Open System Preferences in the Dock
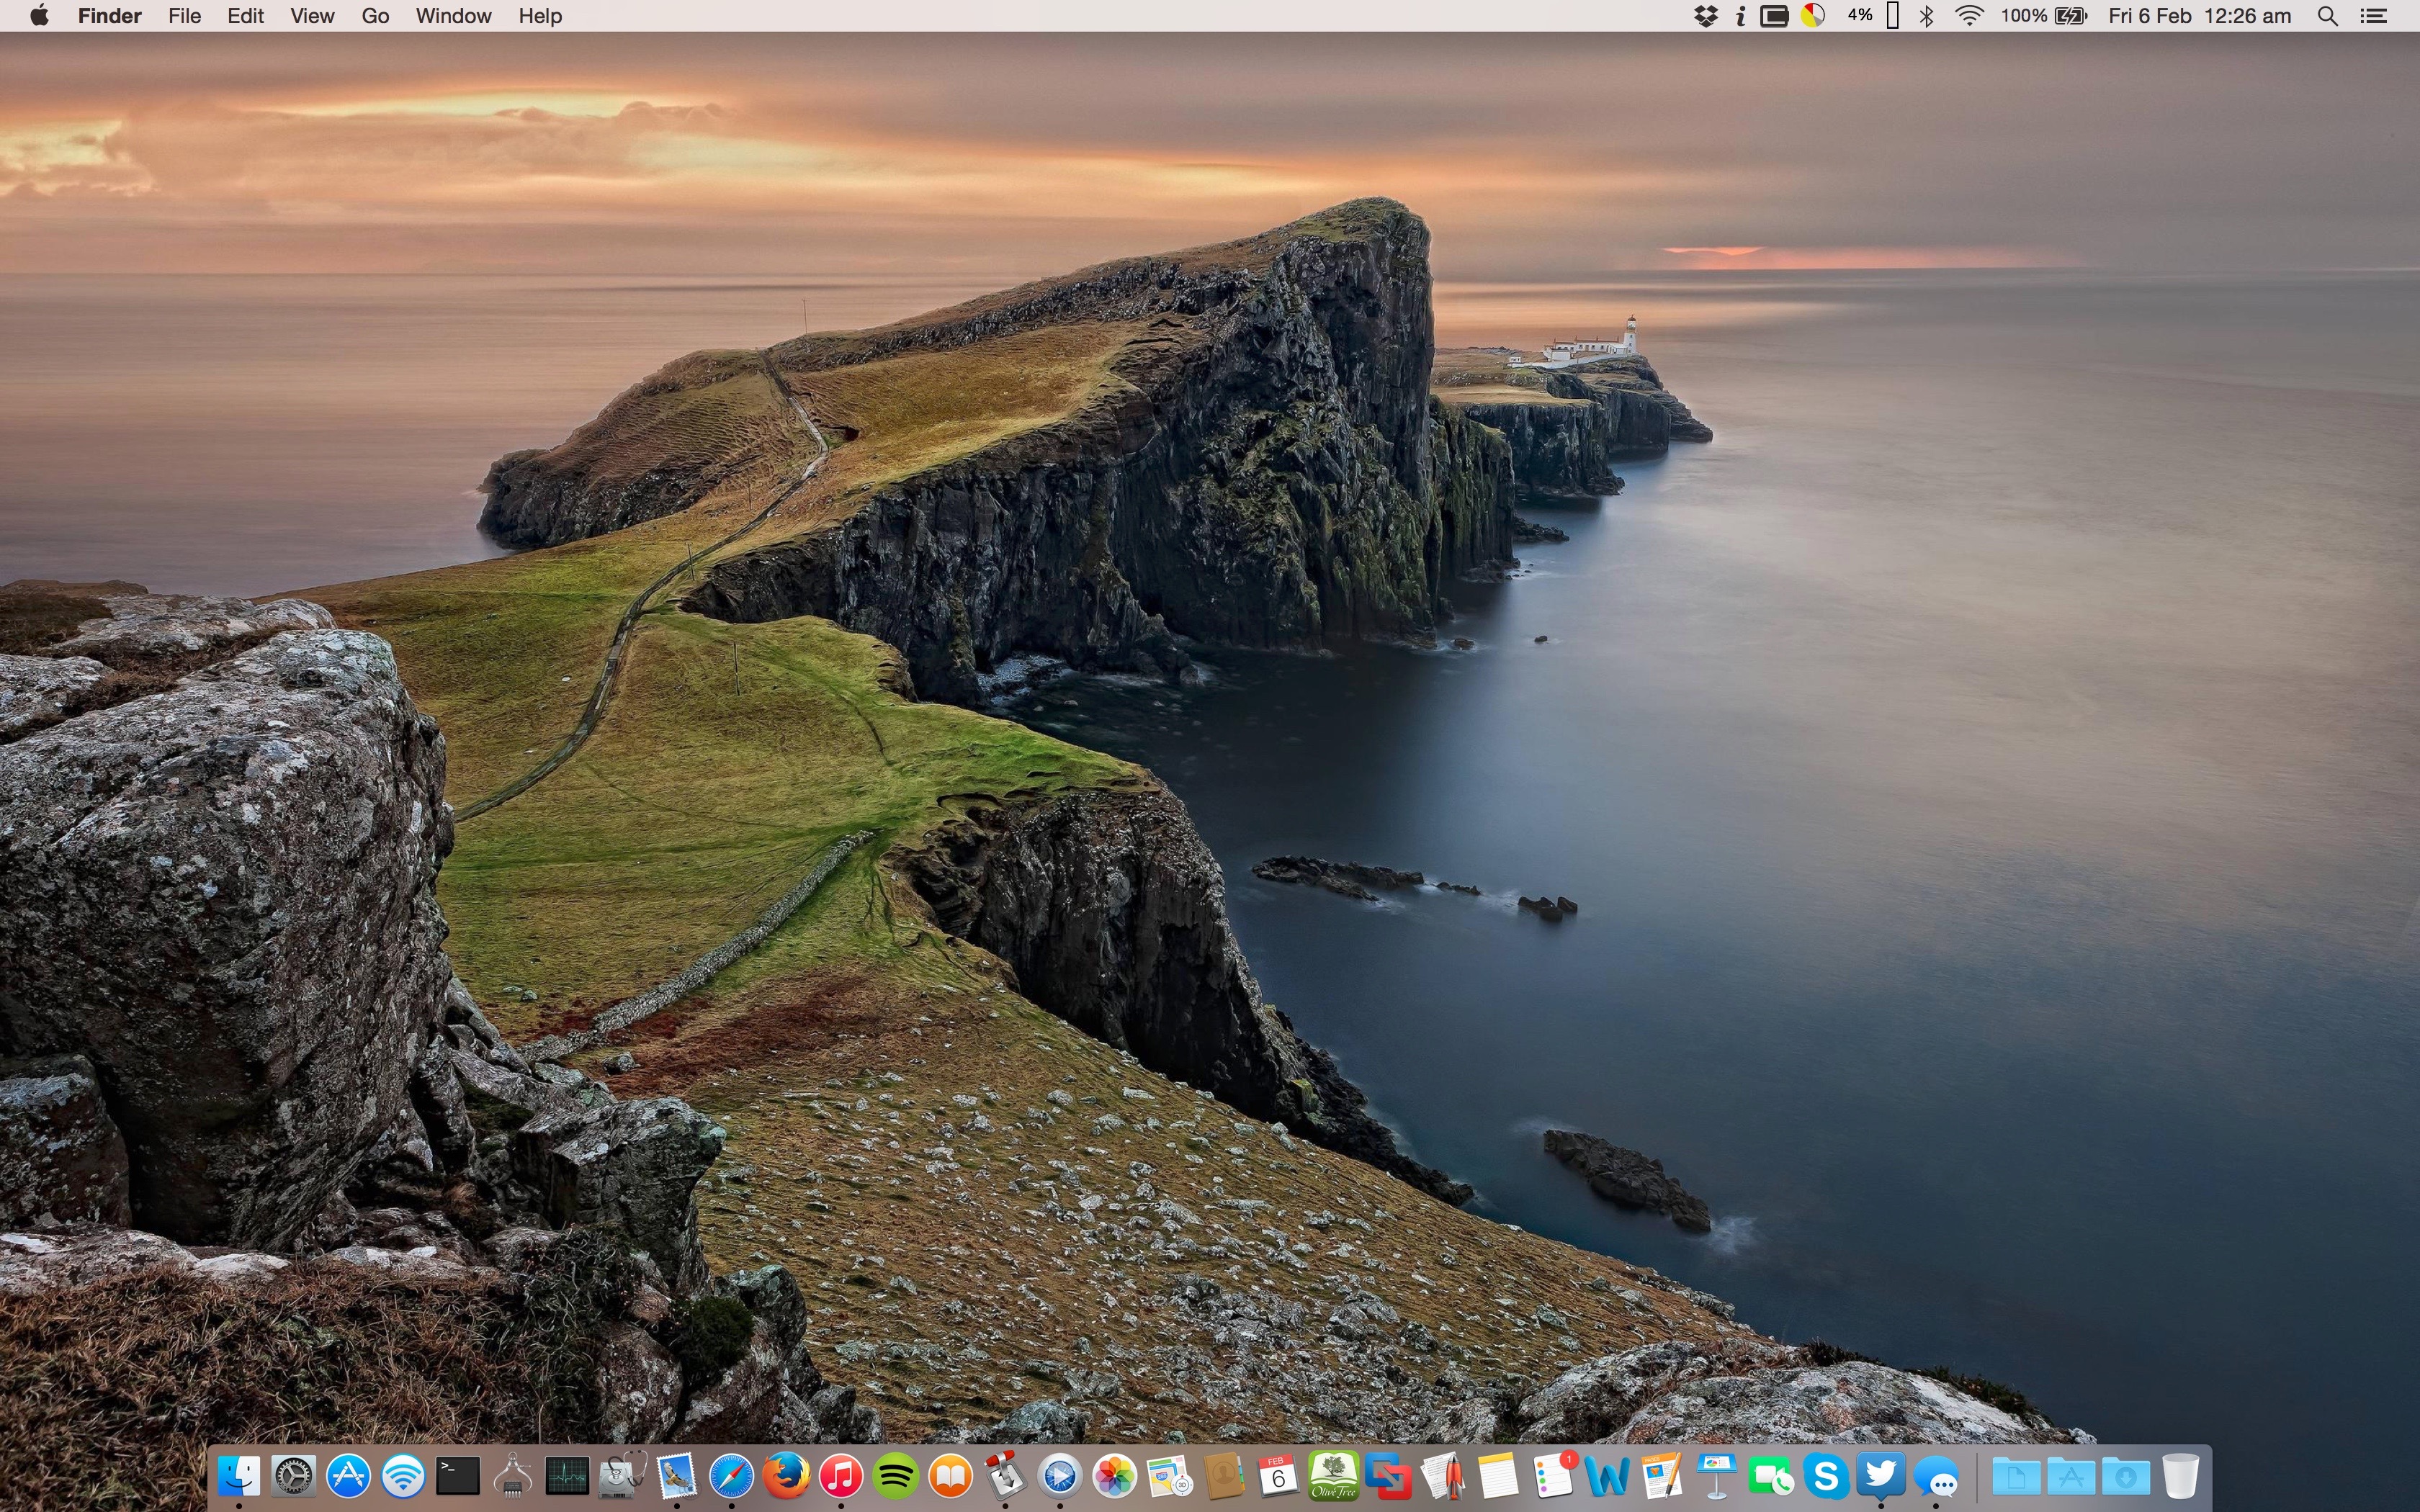The height and width of the screenshot is (1512, 2420). (294, 1475)
